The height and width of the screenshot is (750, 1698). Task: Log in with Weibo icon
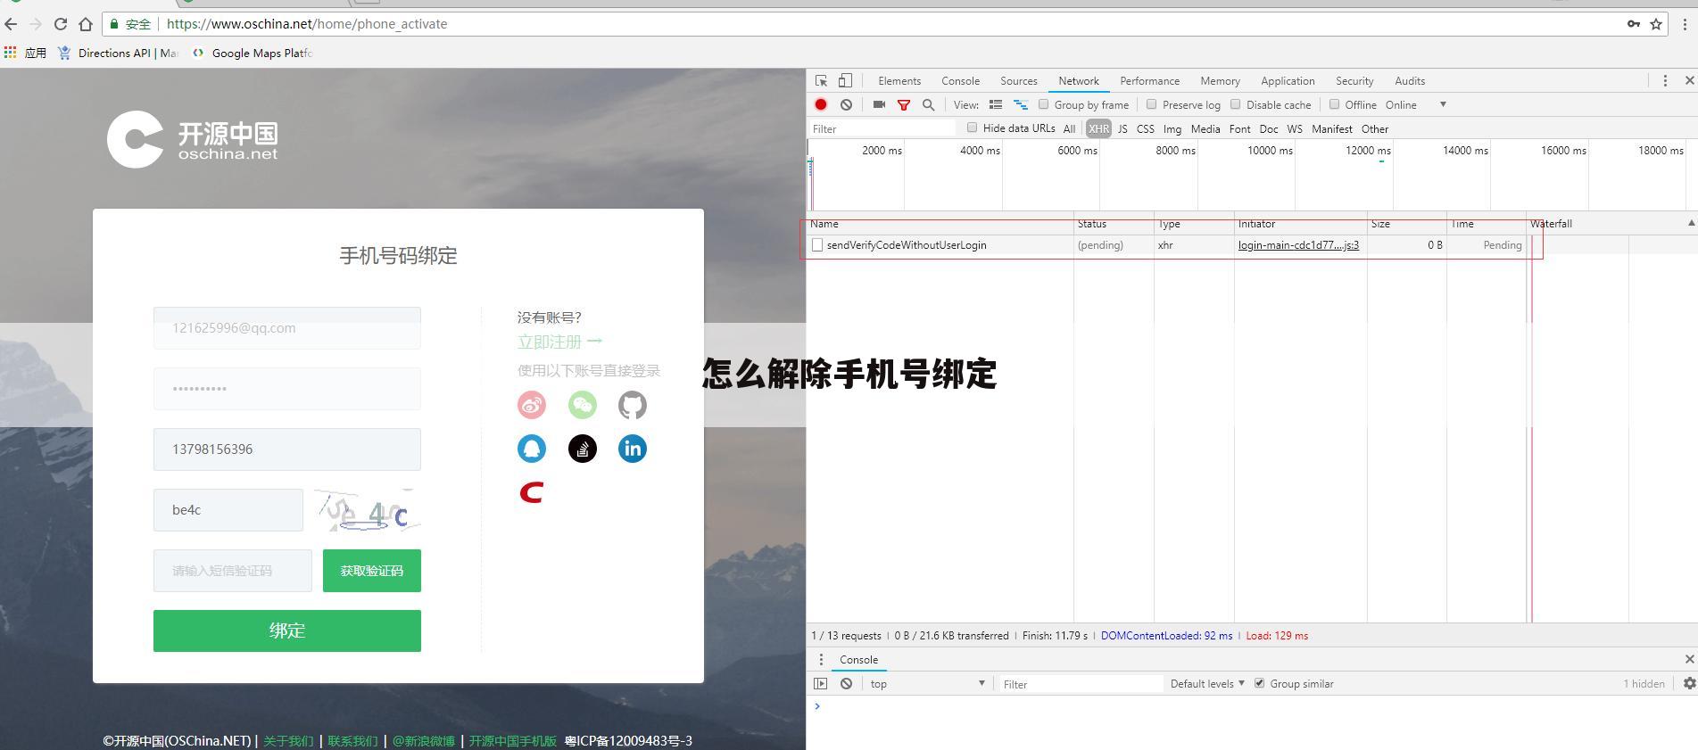pos(532,405)
